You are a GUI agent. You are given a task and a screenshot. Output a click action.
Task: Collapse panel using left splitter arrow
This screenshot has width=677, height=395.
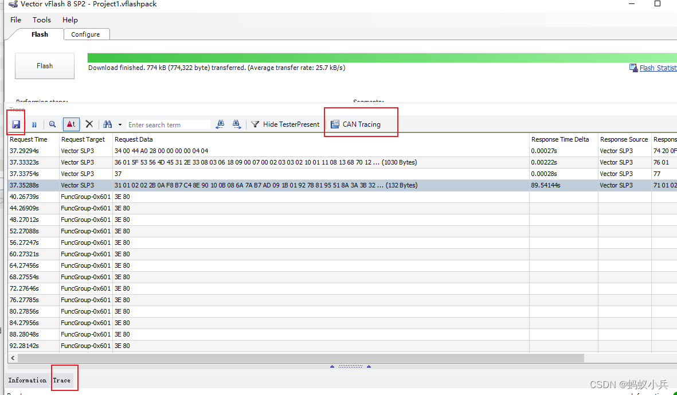pos(332,366)
